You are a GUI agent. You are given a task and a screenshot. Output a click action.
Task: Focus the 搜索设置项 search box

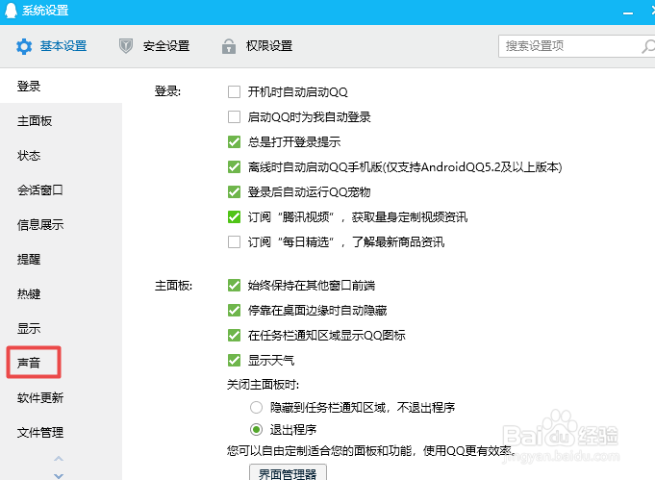point(576,46)
